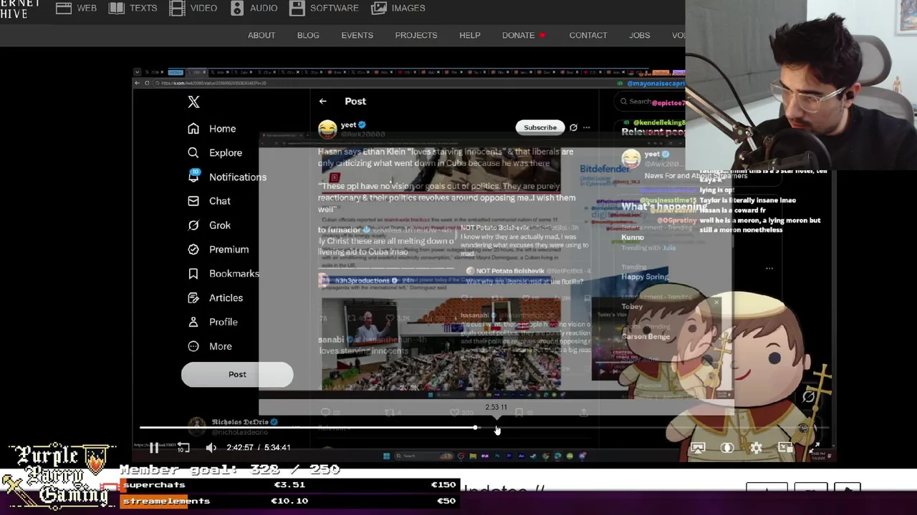Open the EVENTS link

coord(357,35)
